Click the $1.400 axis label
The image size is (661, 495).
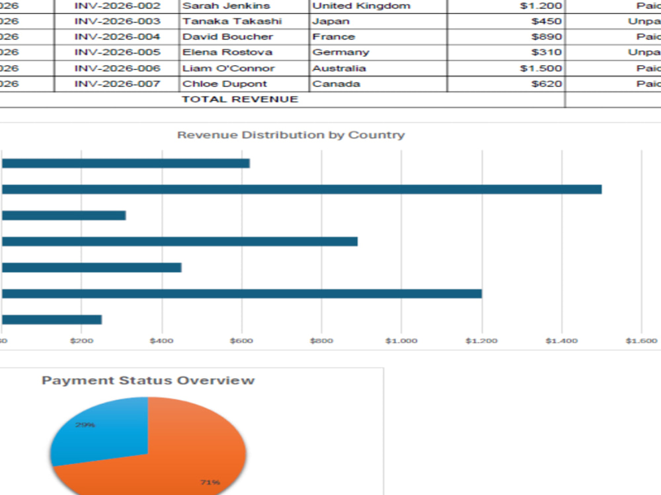tap(561, 341)
